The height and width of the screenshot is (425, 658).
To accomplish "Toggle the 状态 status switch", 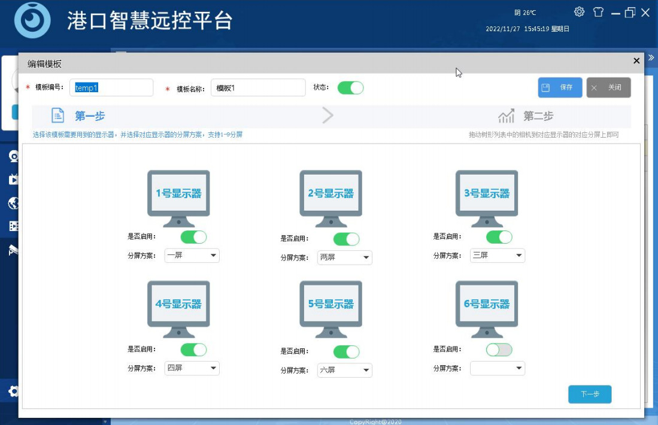I will (350, 88).
